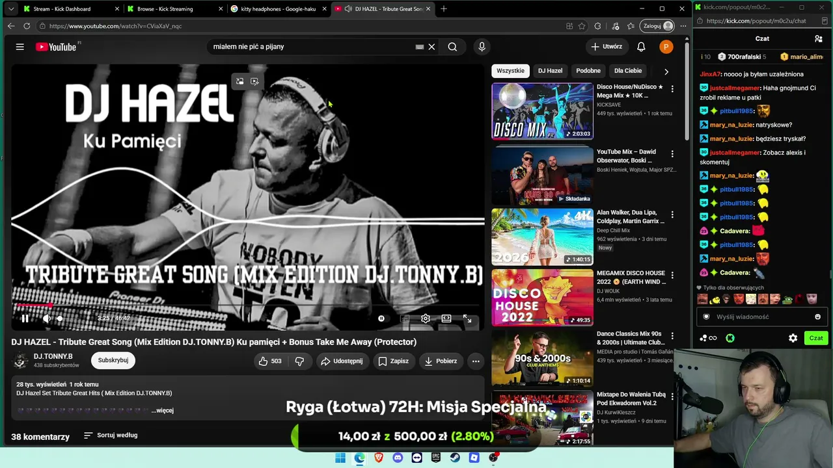The height and width of the screenshot is (468, 833).
Task: Toggle the autoplay switch in the player
Action: [x=381, y=318]
